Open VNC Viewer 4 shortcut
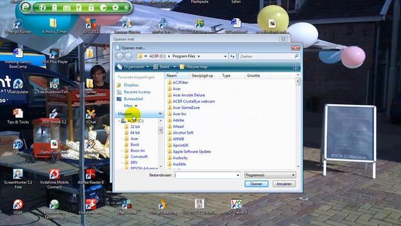401x226 pixels. point(236,207)
